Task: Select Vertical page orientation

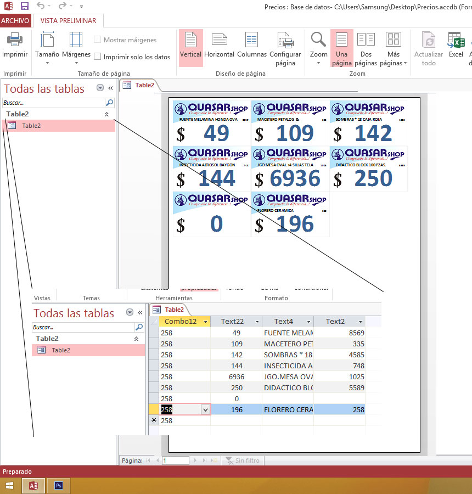Action: (190, 48)
